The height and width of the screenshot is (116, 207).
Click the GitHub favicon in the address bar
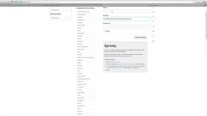(12, 2)
